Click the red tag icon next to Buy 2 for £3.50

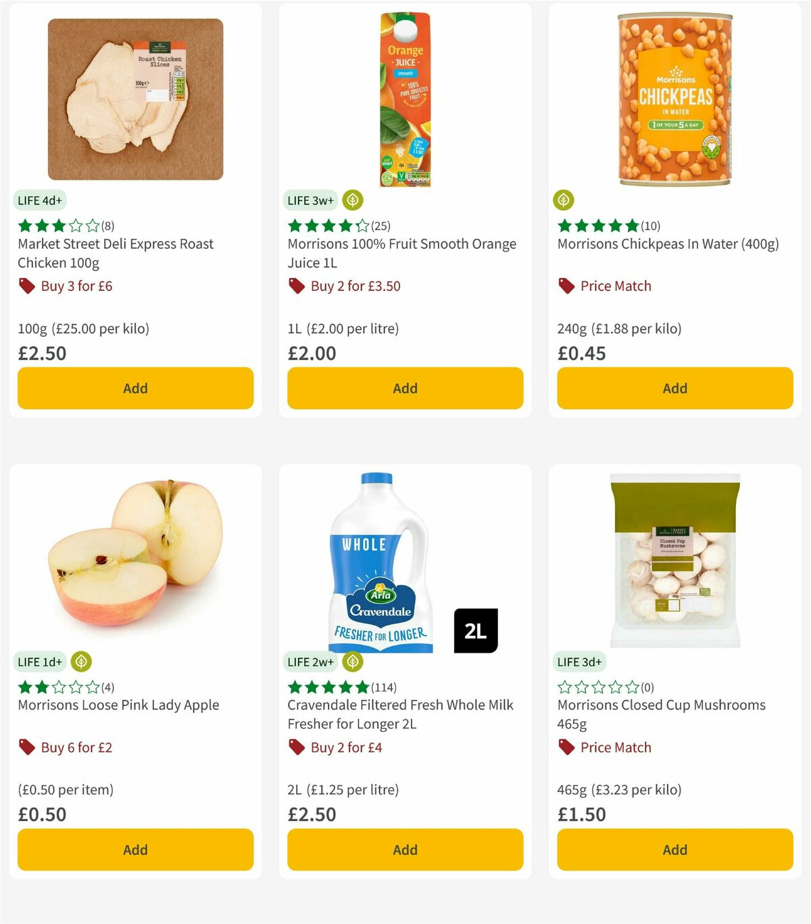click(x=296, y=286)
